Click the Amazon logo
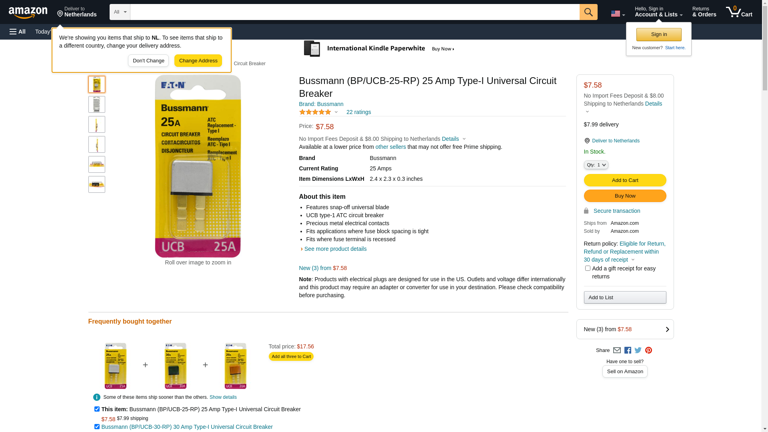Viewport: 768px width, 432px height. [28, 13]
